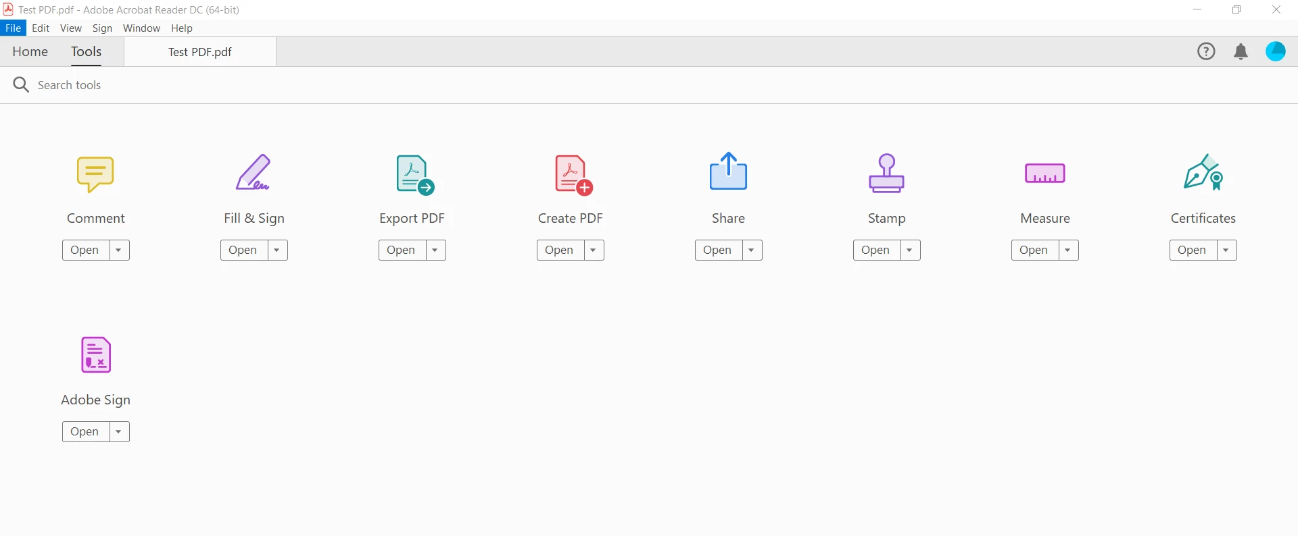The width and height of the screenshot is (1298, 536).
Task: Click the Acrobat PDF icon in title bar
Action: pyautogui.click(x=8, y=9)
